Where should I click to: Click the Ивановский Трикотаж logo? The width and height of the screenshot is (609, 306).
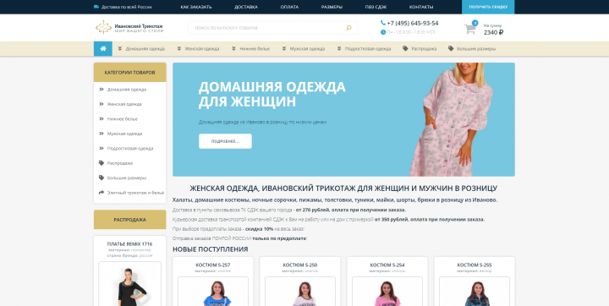129,27
